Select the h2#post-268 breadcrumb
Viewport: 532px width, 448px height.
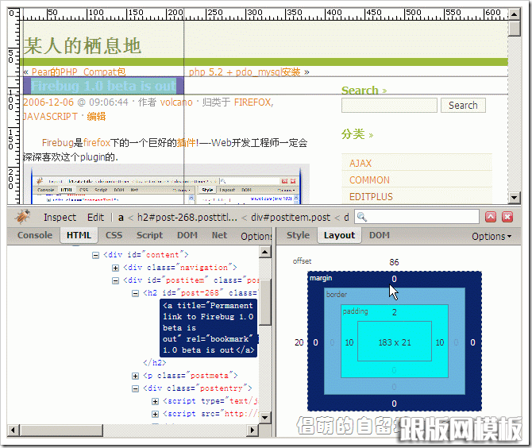coord(187,218)
